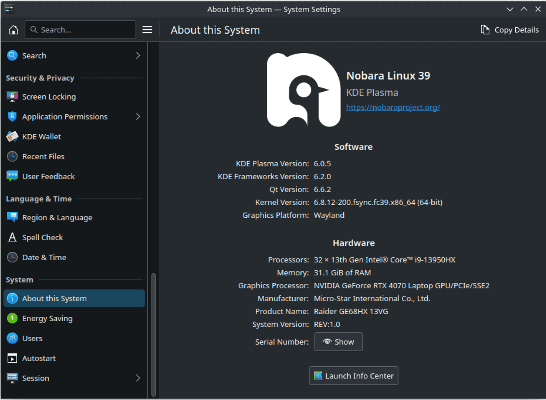Click the Energy Saving leaf icon

12,318
